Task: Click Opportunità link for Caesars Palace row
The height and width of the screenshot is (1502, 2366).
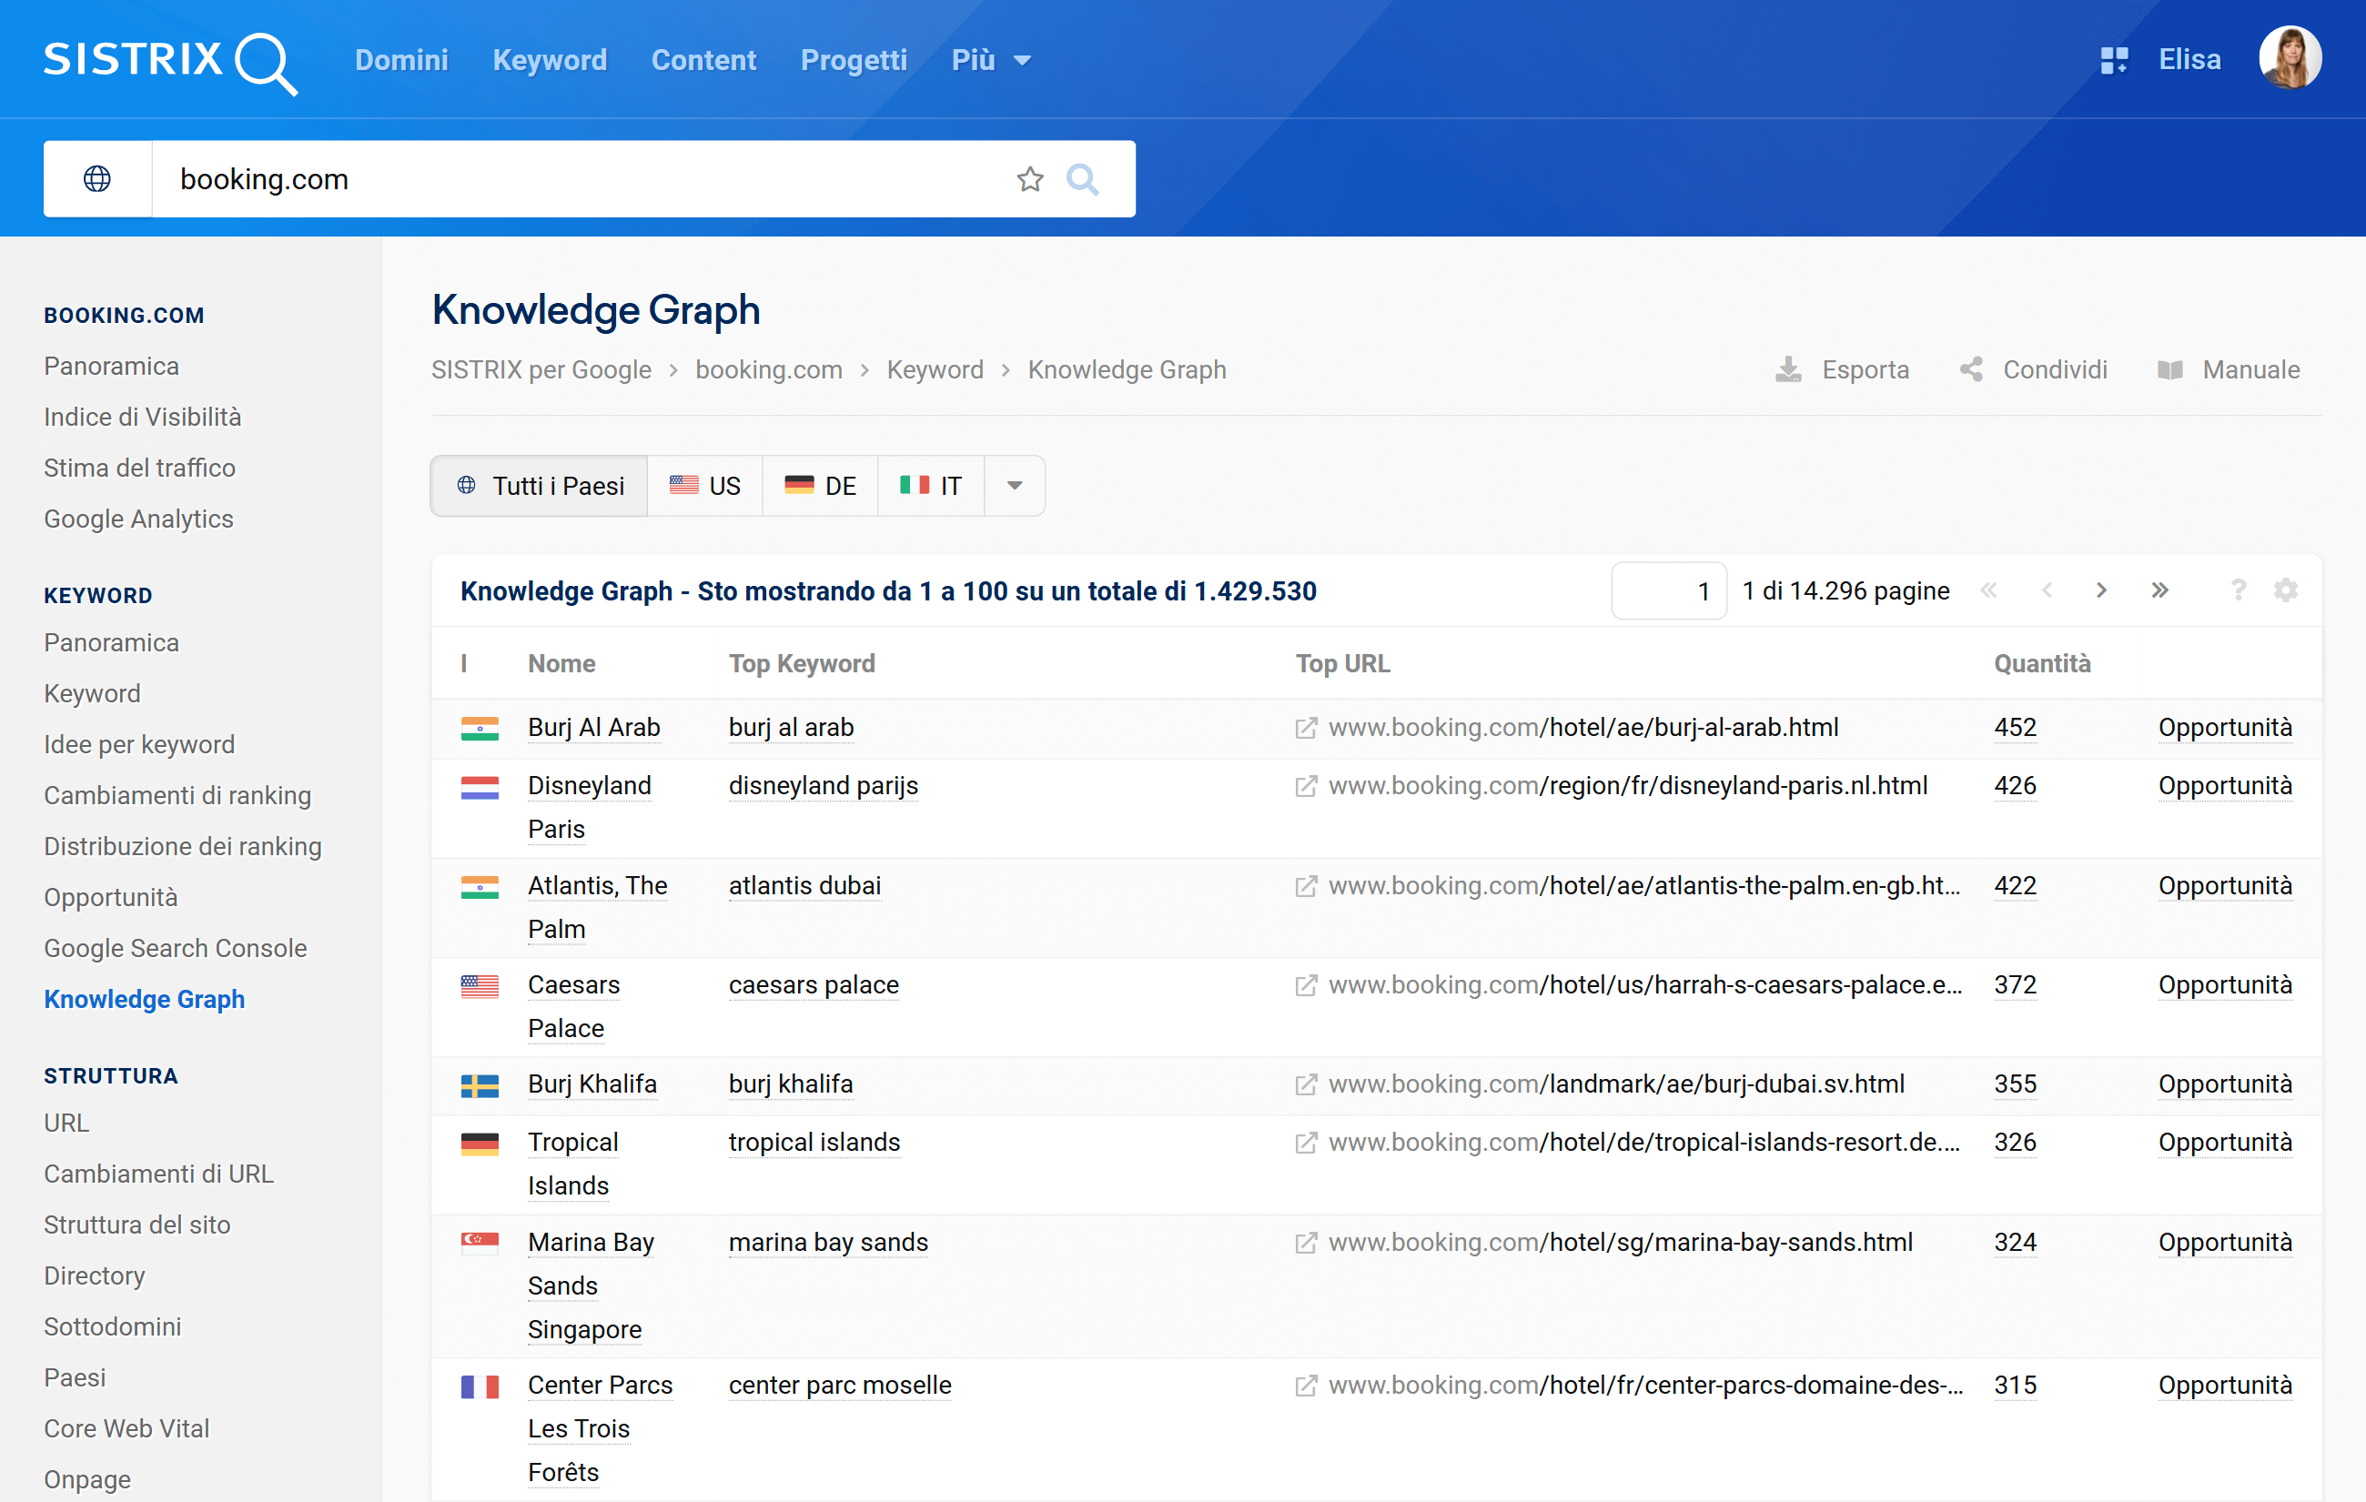Action: point(2225,985)
